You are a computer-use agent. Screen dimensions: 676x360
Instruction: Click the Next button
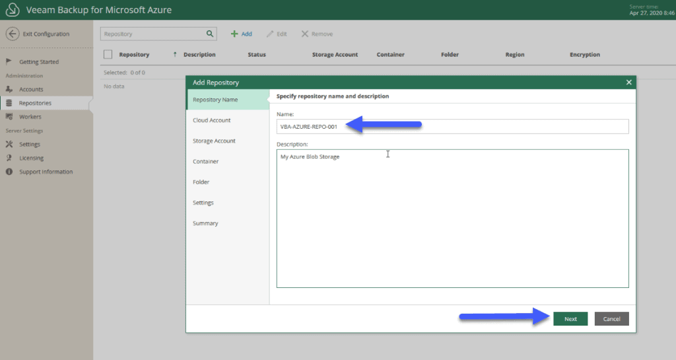[x=570, y=318]
